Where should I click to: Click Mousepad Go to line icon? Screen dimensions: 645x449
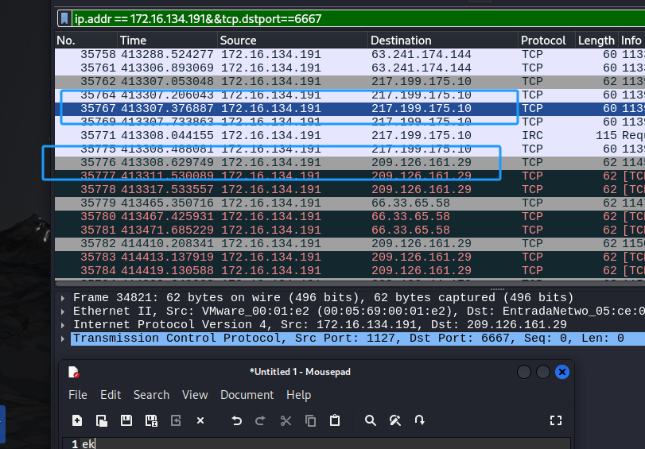pos(420,420)
